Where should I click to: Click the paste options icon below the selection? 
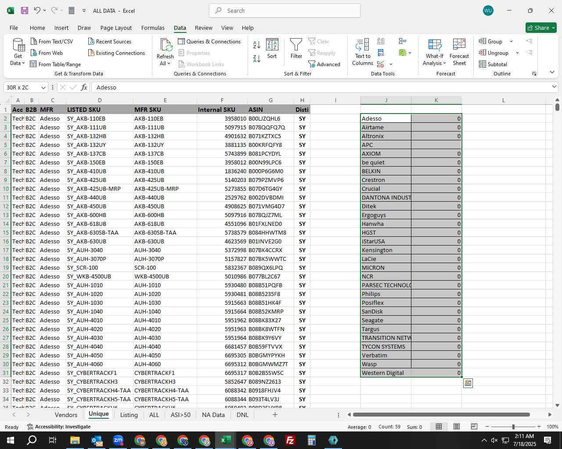(x=468, y=383)
